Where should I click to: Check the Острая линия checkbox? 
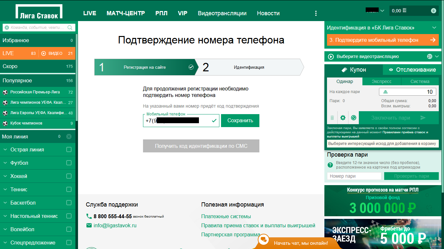point(69,149)
